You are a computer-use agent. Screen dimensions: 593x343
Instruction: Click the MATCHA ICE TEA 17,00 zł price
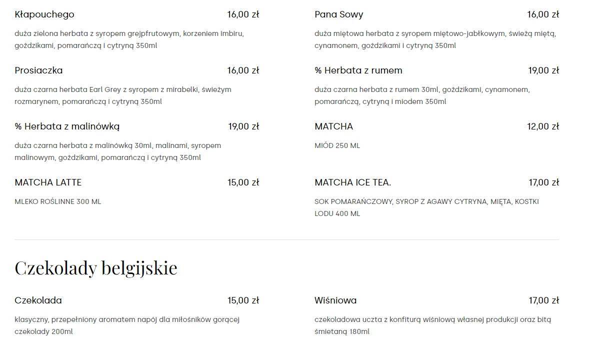coord(544,182)
